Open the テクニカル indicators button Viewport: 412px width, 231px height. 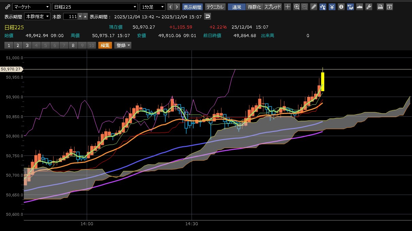[215, 7]
